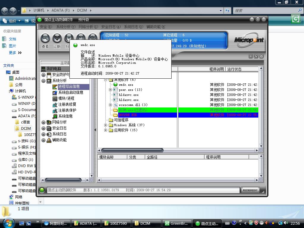Click the green status orb in Micropoint's title bar

coord(40,20)
